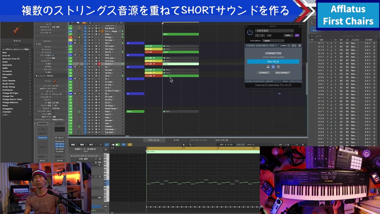Click the freeze snowflake on Vc Lass track

pyautogui.click(x=96, y=82)
